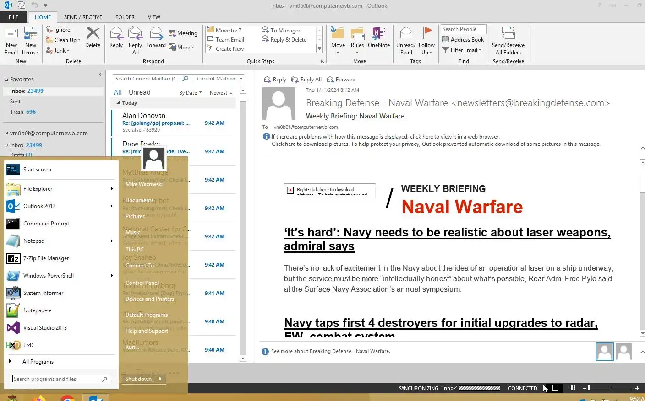Click the To Manager quick step

pyautogui.click(x=281, y=30)
